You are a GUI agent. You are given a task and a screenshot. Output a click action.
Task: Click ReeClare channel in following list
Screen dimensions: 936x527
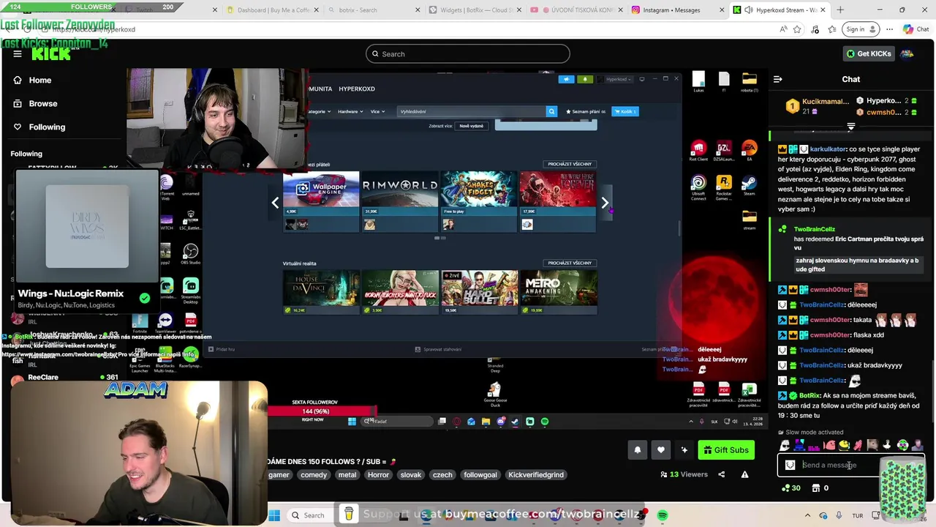pyautogui.click(x=43, y=378)
